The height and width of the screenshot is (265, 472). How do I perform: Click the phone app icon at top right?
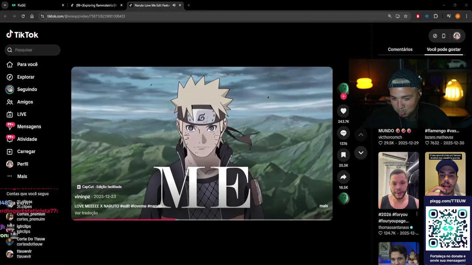444,36
